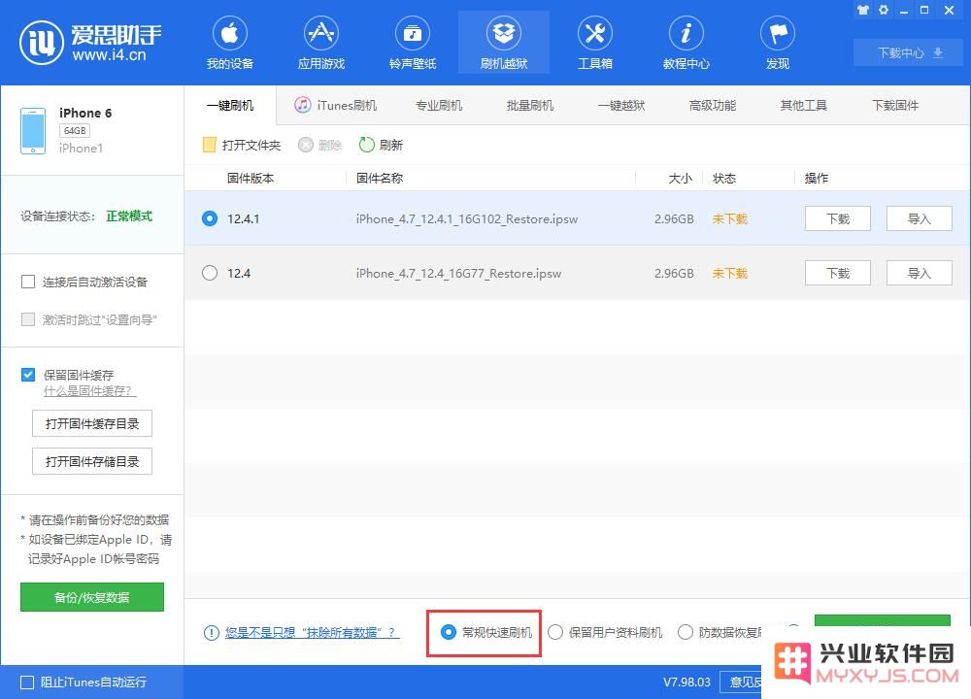
Task: Click 正常模式 connection status text
Action: point(129,216)
